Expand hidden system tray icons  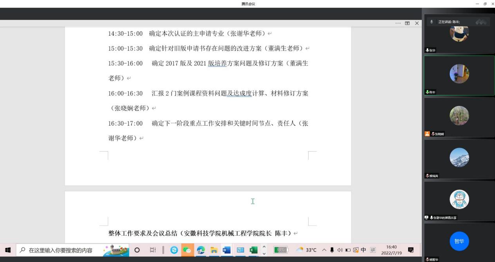(325, 250)
